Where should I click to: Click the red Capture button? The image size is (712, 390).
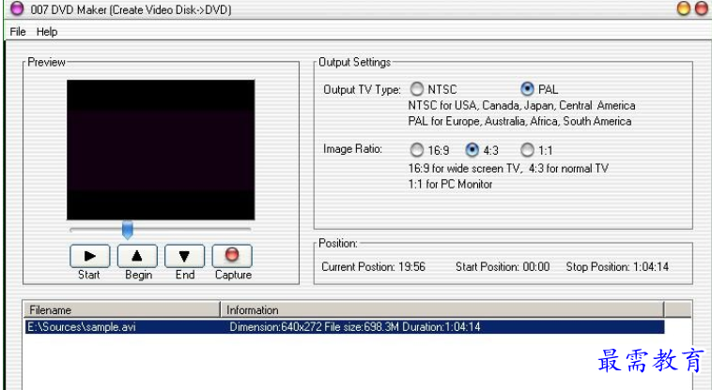point(232,256)
